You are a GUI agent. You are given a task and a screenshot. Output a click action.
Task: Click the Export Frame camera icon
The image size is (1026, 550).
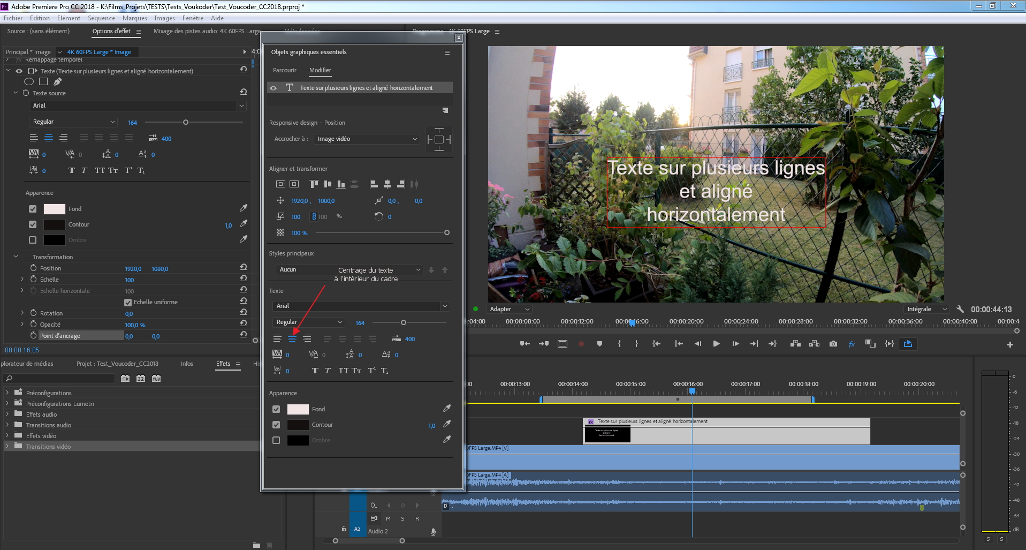click(x=833, y=344)
